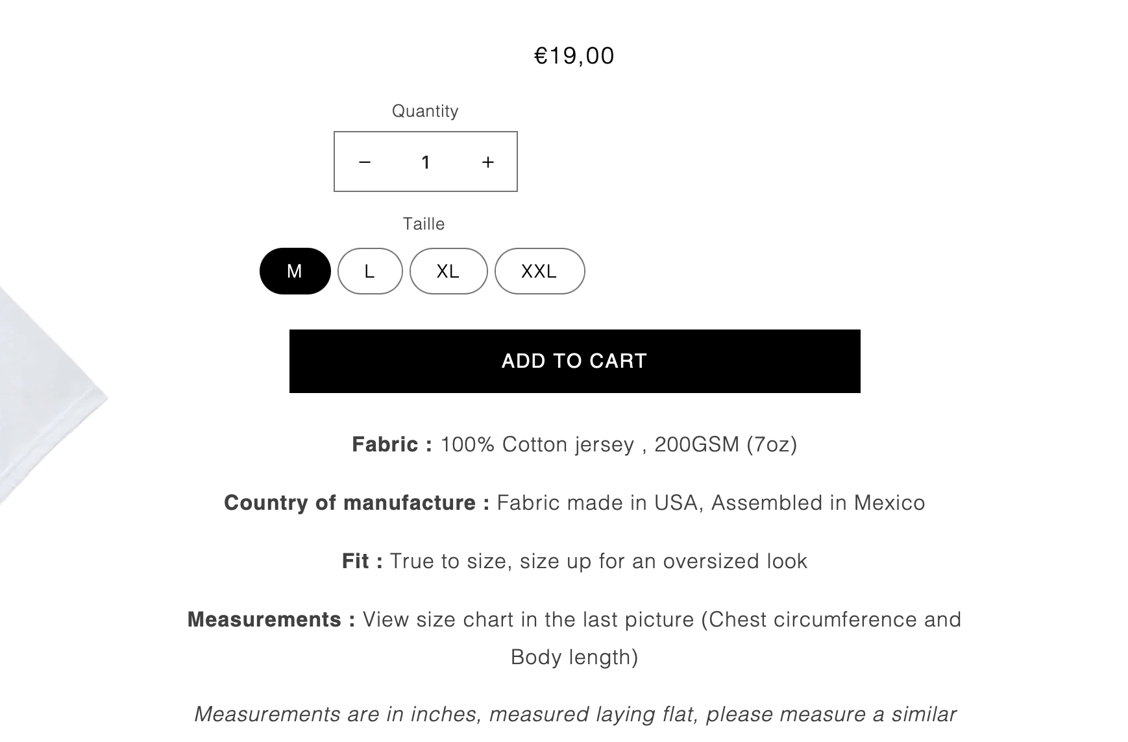Click the bold Measurements heading
The width and height of the screenshot is (1128, 742).
271,619
